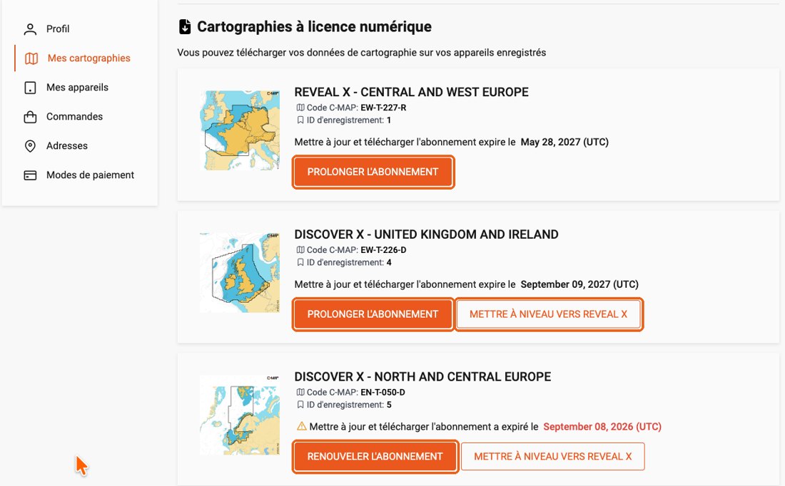Click the expiry date May 28, 2027 (UTC)
785x486 pixels.
[564, 142]
